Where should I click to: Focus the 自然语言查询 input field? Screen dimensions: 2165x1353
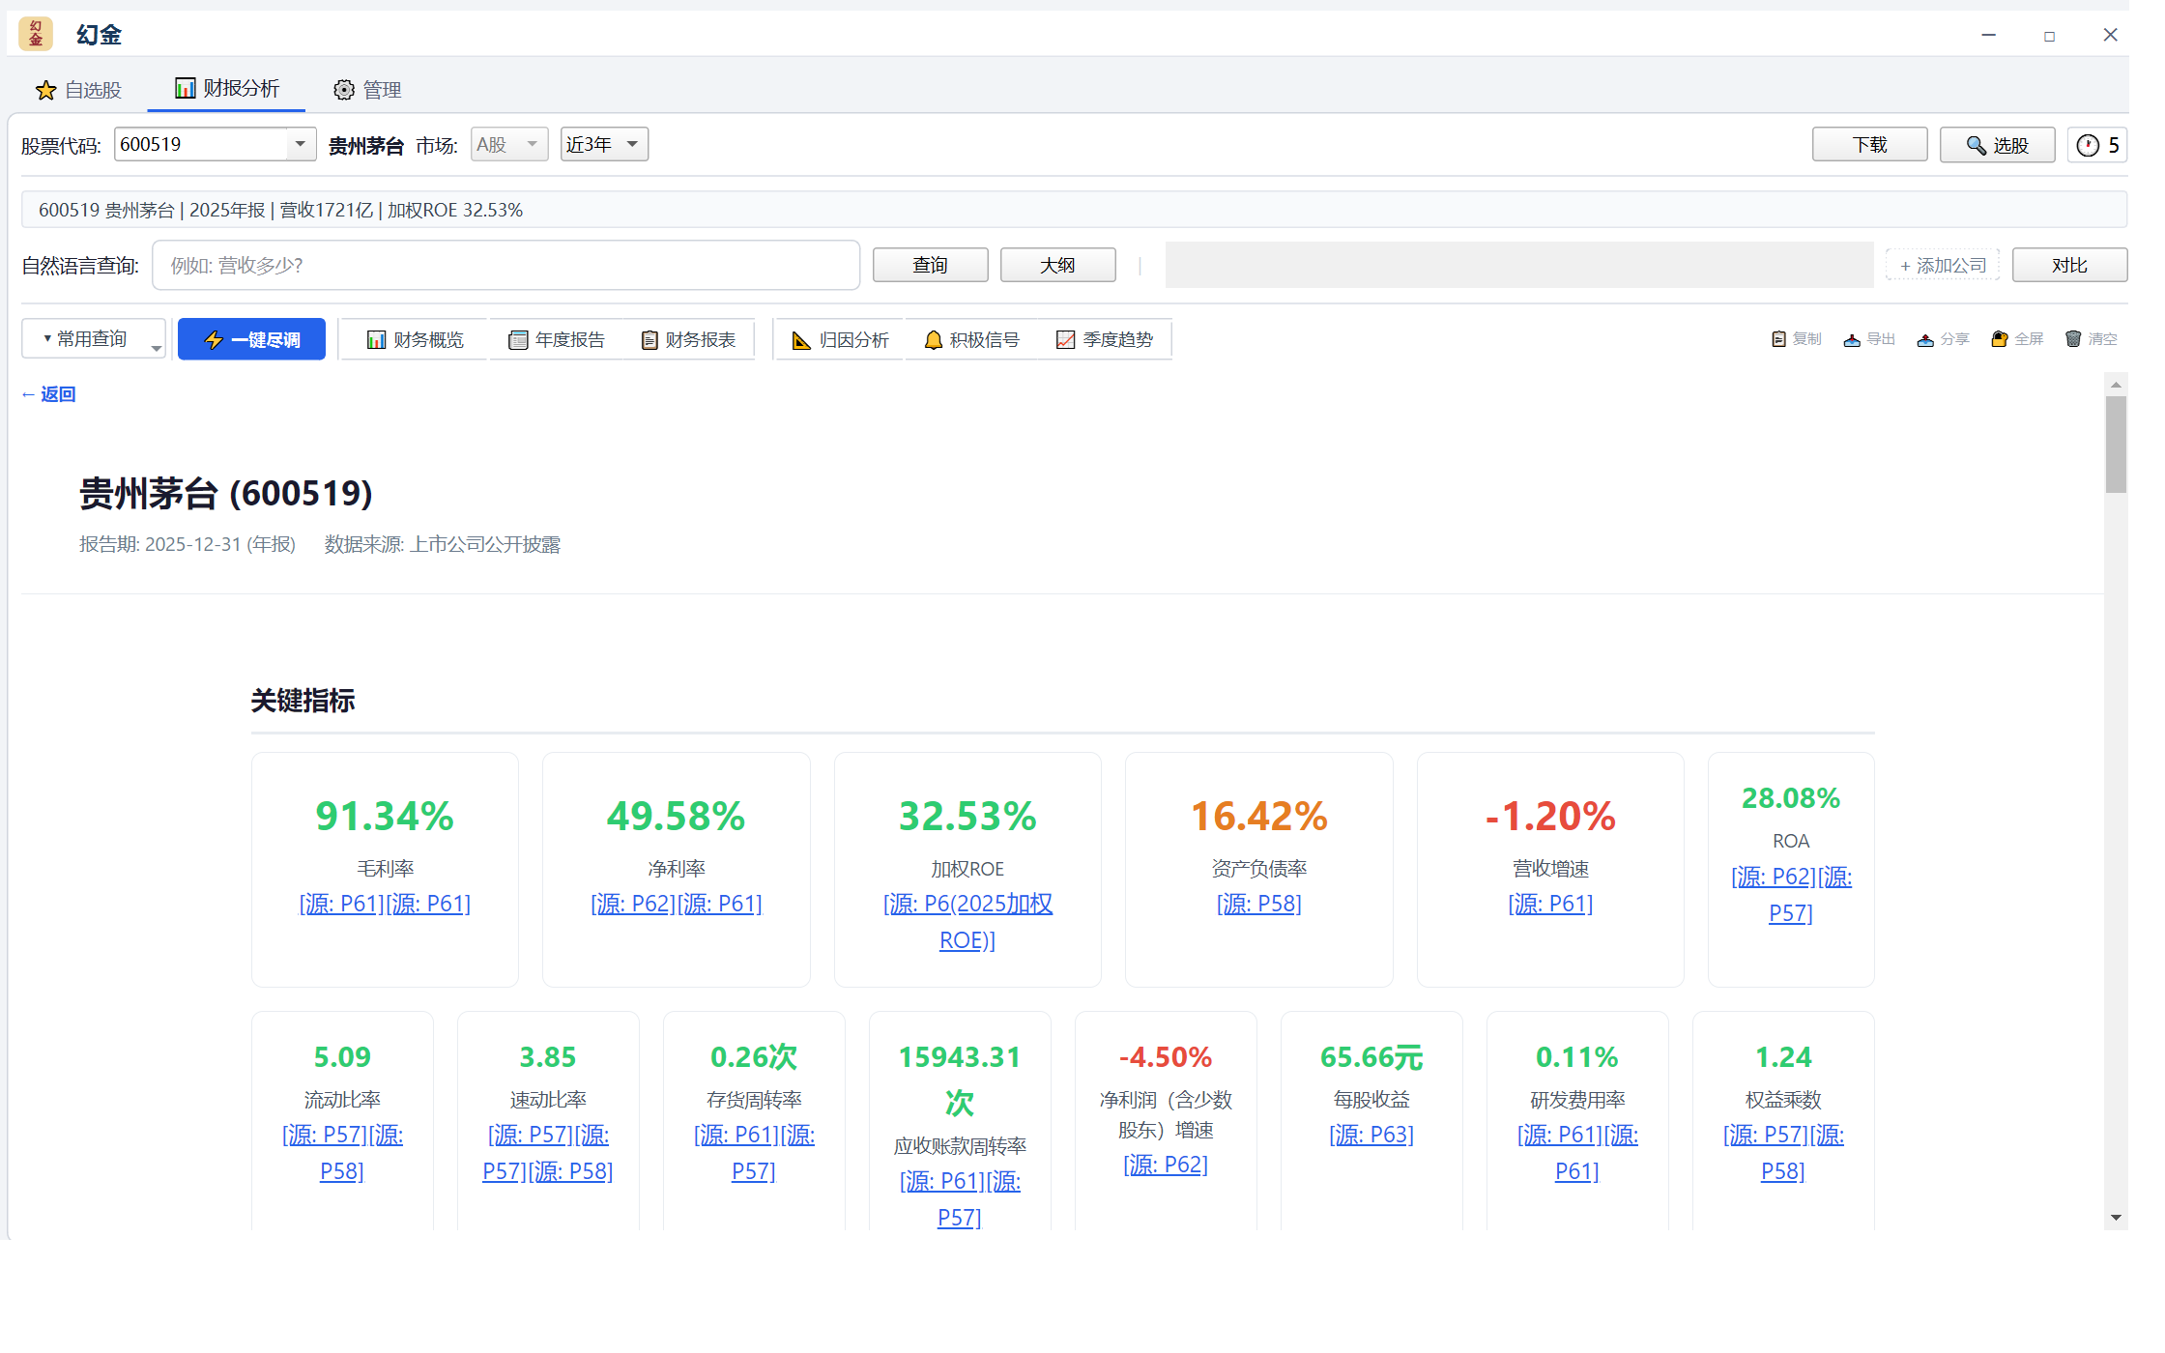pyautogui.click(x=505, y=265)
